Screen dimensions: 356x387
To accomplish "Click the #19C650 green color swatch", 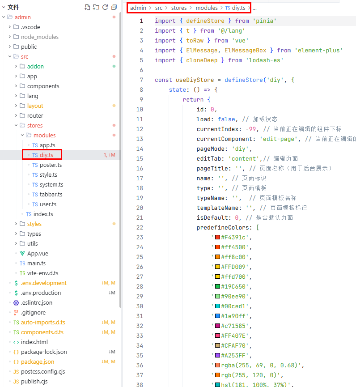I will (217, 286).
